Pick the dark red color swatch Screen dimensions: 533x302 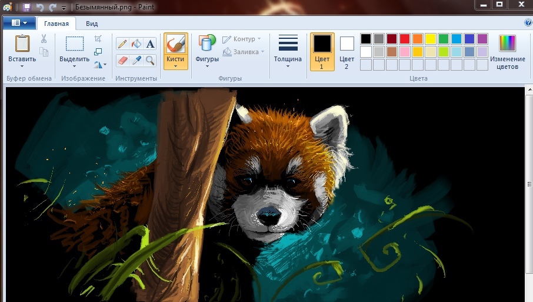392,38
